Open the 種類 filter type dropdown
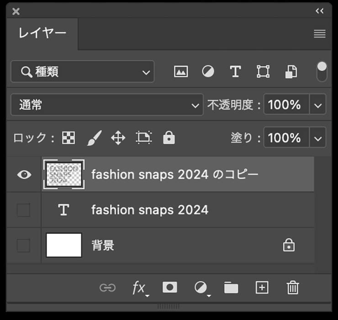 pyautogui.click(x=83, y=72)
